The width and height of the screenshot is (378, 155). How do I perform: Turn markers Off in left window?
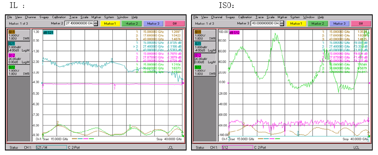(x=175, y=23)
